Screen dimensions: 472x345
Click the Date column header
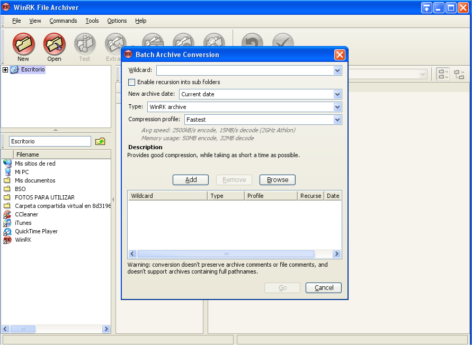point(333,196)
